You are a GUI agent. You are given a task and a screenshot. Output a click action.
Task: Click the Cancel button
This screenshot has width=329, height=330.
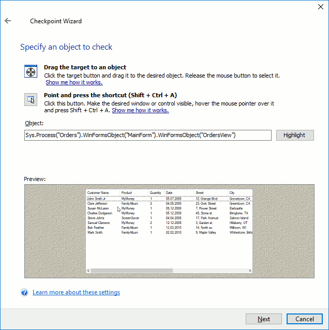coord(304,319)
